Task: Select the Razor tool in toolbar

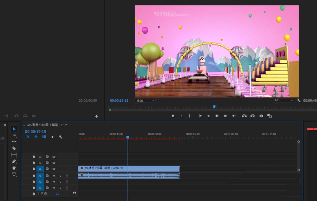Action: 14,148
